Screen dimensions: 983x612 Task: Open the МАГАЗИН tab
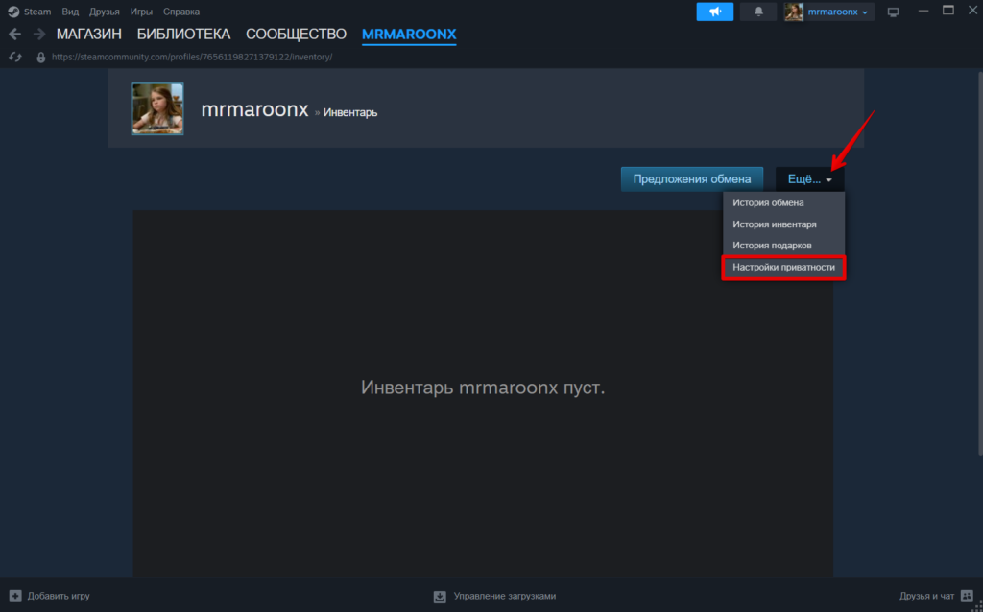click(x=89, y=34)
